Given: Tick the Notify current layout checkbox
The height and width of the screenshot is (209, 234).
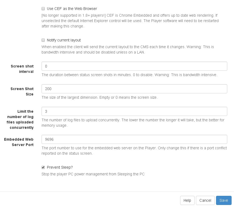Looking at the screenshot, I should click(x=43, y=40).
